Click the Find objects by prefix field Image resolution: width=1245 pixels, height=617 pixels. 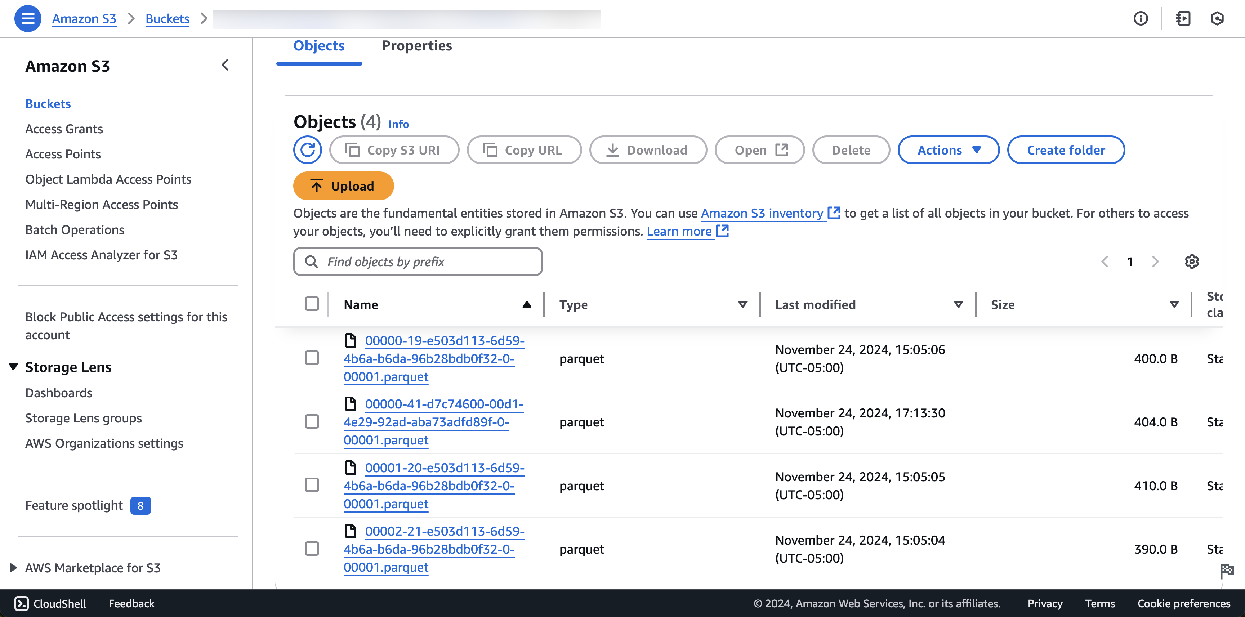[x=418, y=261]
